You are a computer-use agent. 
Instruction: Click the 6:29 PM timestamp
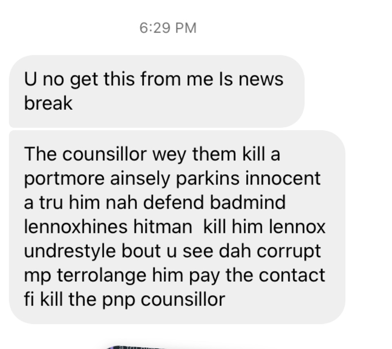[x=168, y=28]
